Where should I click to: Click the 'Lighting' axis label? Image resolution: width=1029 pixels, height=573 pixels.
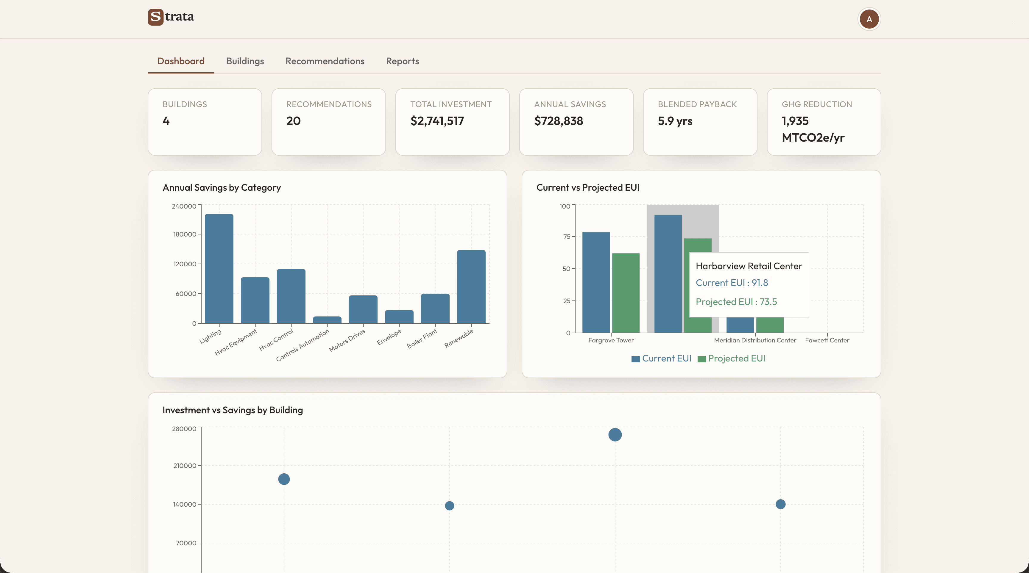click(210, 336)
